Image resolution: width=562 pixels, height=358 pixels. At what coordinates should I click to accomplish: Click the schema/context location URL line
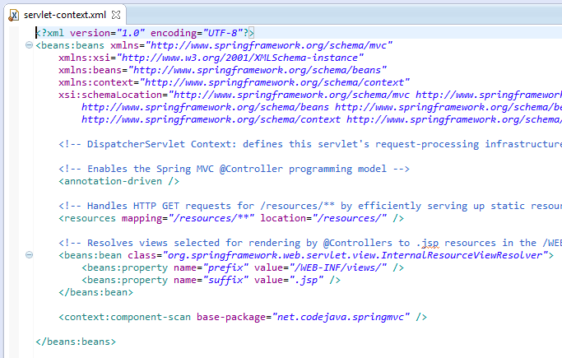(x=322, y=119)
